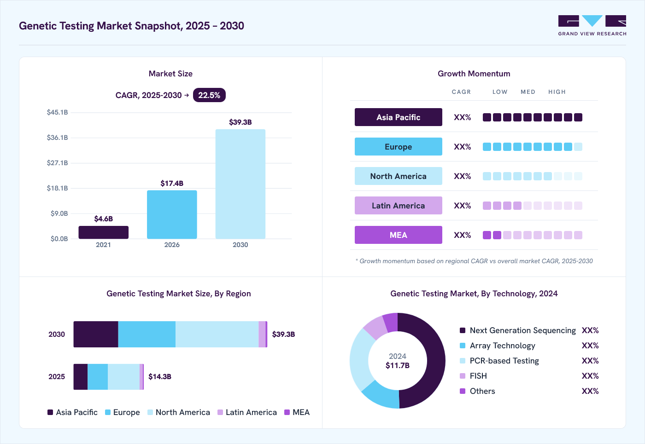
Task: Click the Array Technology legend swatch
Action: point(463,346)
